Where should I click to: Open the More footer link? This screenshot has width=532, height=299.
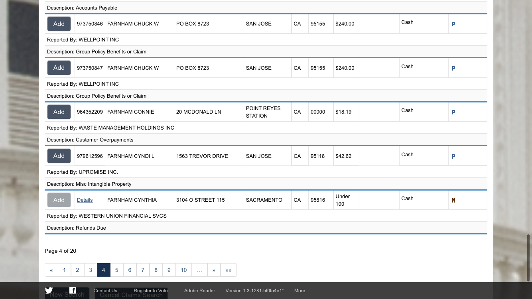[299, 291]
